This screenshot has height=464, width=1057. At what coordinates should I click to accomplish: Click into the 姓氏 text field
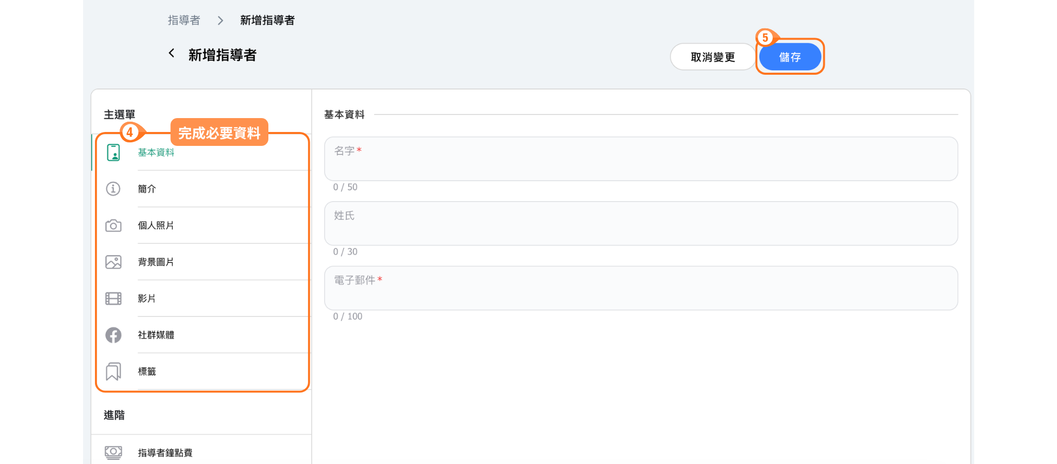pyautogui.click(x=640, y=224)
